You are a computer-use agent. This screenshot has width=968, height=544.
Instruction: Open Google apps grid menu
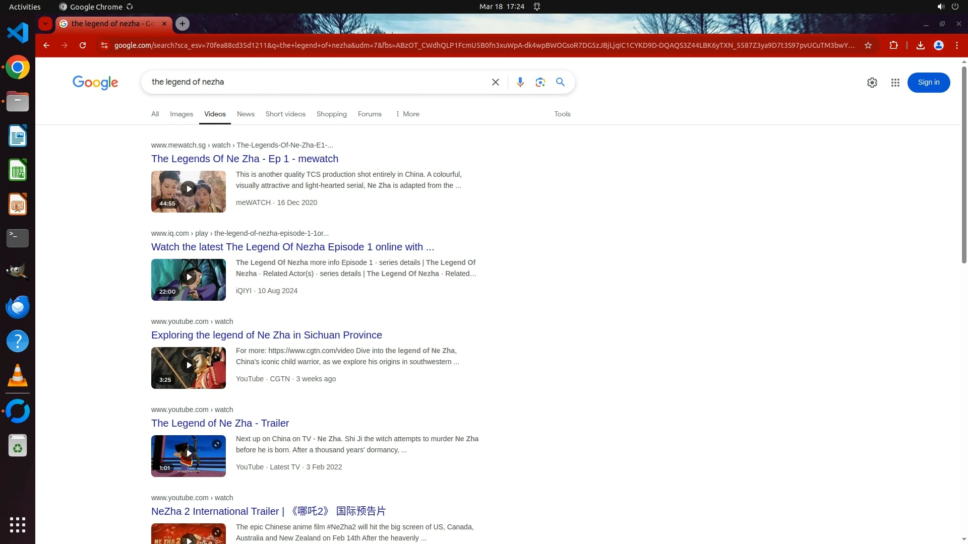(895, 83)
